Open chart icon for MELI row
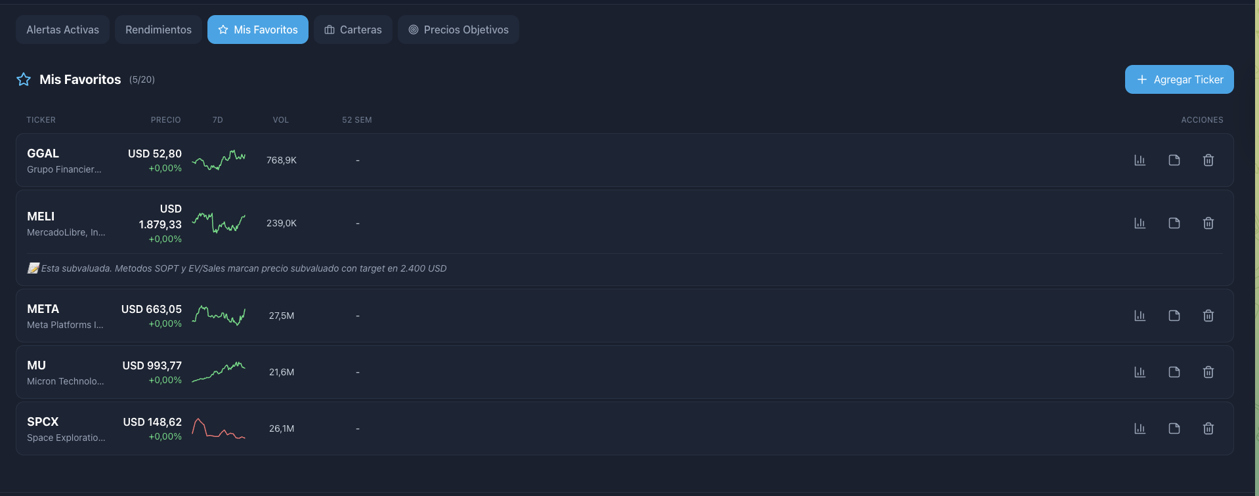 (x=1140, y=223)
